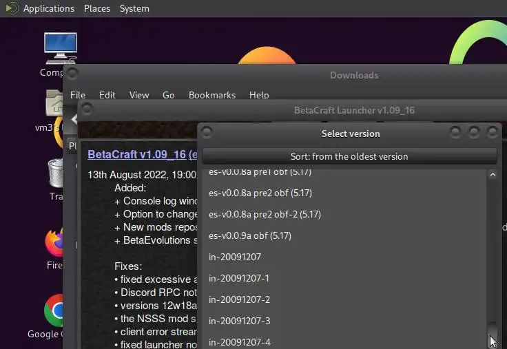Launch Firefox from the desktop icon

coord(54,242)
